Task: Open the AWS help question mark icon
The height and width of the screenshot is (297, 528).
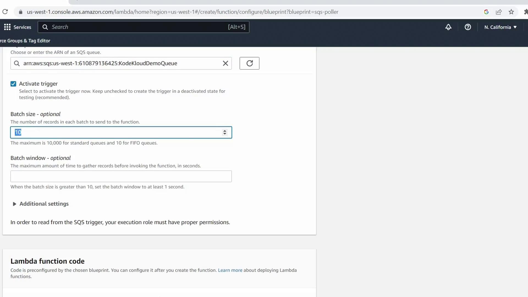Action: click(468, 27)
